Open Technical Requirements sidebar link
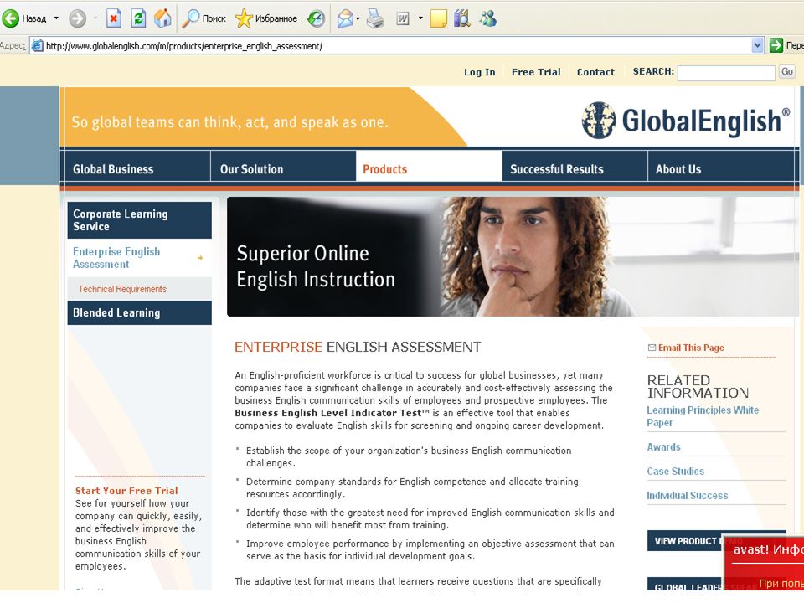This screenshot has height=603, width=804. 122,289
